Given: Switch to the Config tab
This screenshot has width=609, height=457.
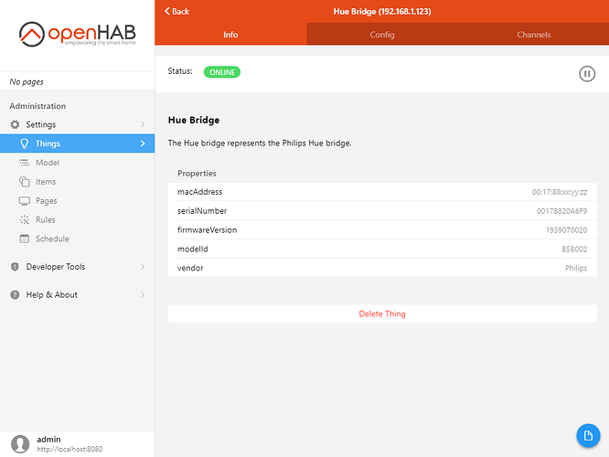Looking at the screenshot, I should (x=382, y=35).
